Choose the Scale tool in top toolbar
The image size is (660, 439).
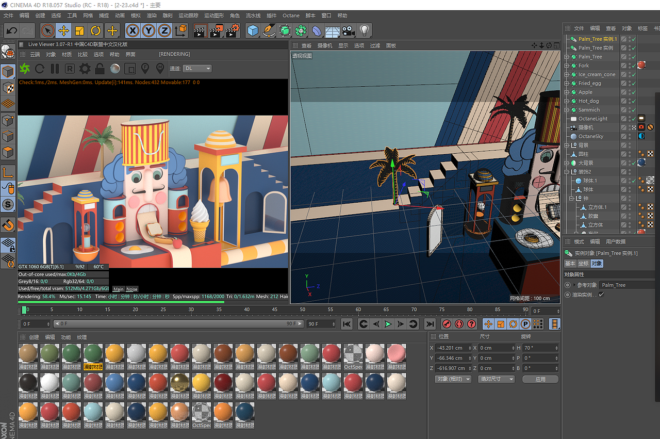[79, 30]
